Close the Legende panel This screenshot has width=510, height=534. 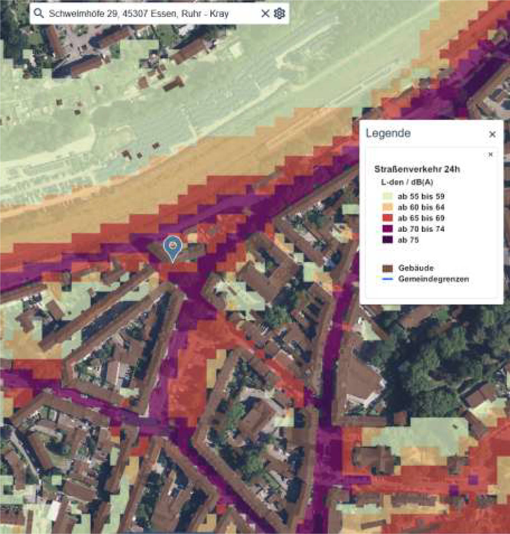point(492,134)
